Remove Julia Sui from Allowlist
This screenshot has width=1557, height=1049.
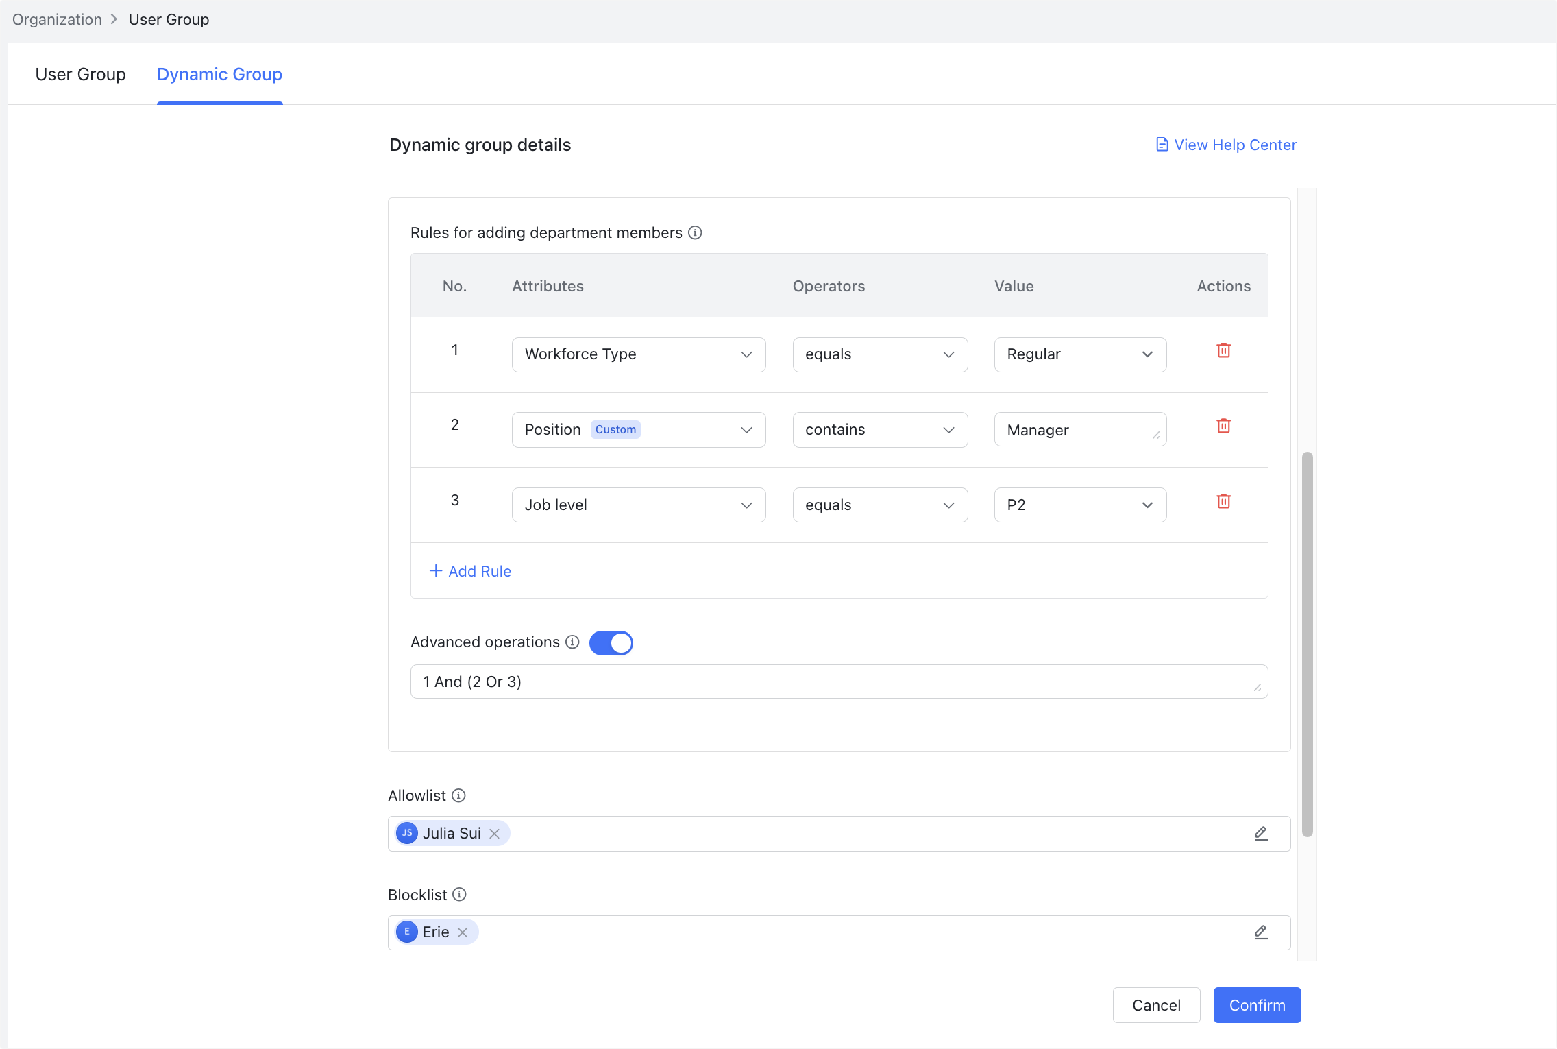[494, 833]
